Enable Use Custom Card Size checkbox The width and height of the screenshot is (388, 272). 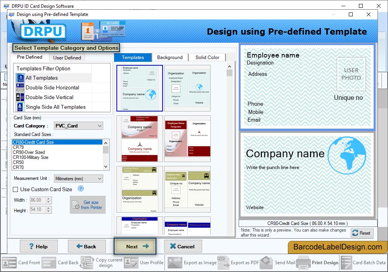tap(16, 189)
